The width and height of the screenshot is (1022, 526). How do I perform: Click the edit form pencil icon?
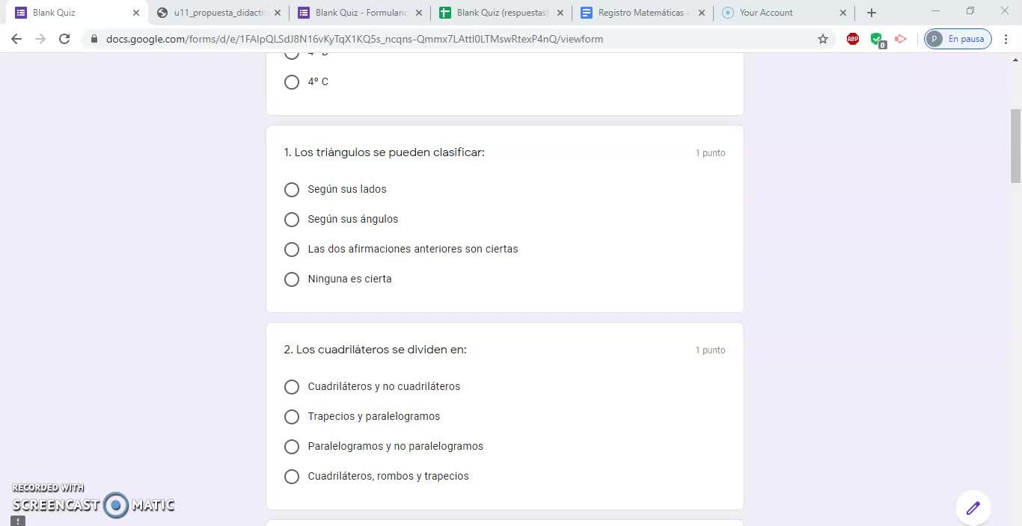click(973, 509)
